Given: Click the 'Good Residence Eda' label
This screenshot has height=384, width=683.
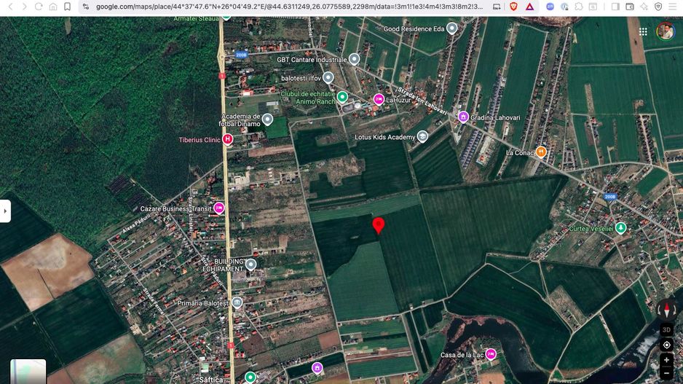Looking at the screenshot, I should coord(414,28).
